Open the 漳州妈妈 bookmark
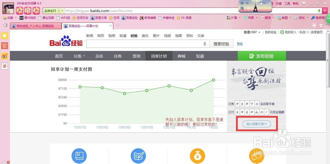 tap(28, 18)
